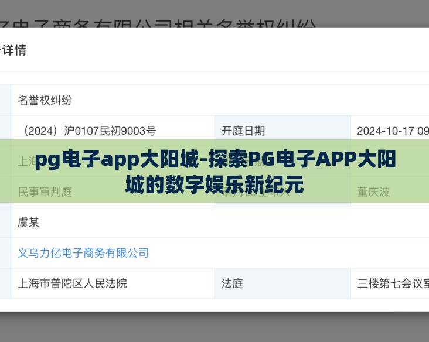The image size is (429, 342).
Task: Select the 三楼第七会议室 courtroom value
Action: pyautogui.click(x=393, y=283)
